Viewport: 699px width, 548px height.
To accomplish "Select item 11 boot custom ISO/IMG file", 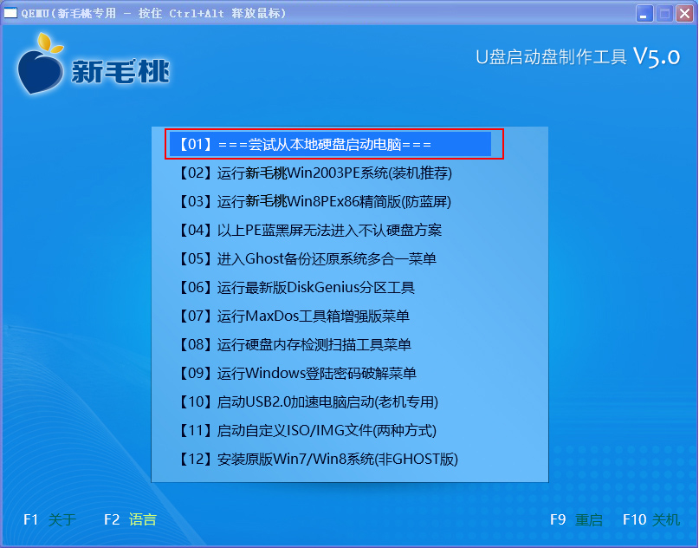I will point(307,430).
